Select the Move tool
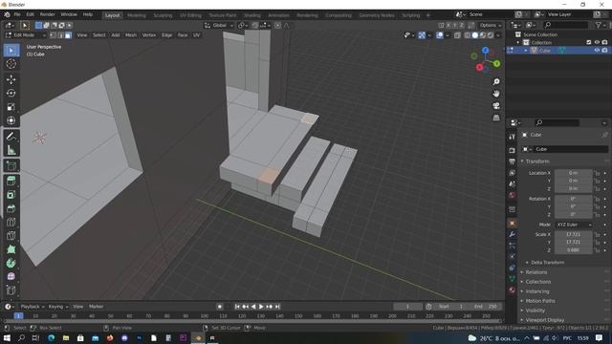This screenshot has height=344, width=612. [11, 79]
